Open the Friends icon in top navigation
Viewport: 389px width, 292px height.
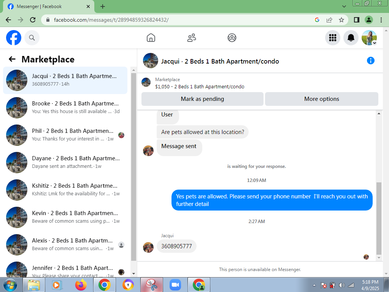191,38
